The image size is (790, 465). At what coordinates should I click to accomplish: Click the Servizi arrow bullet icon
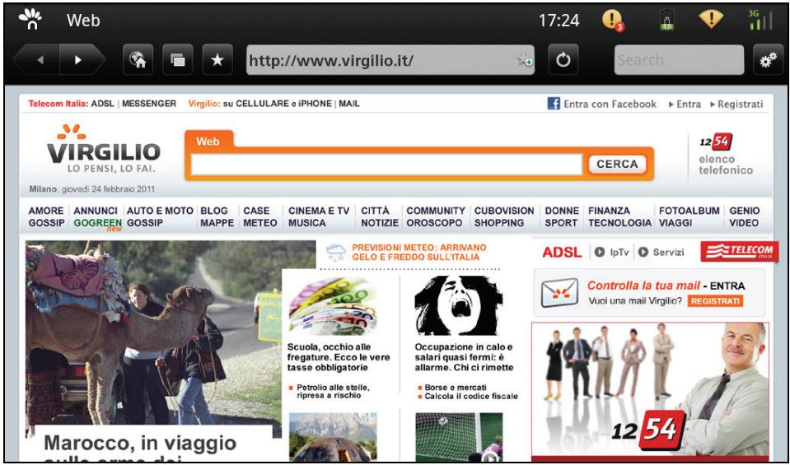click(643, 252)
